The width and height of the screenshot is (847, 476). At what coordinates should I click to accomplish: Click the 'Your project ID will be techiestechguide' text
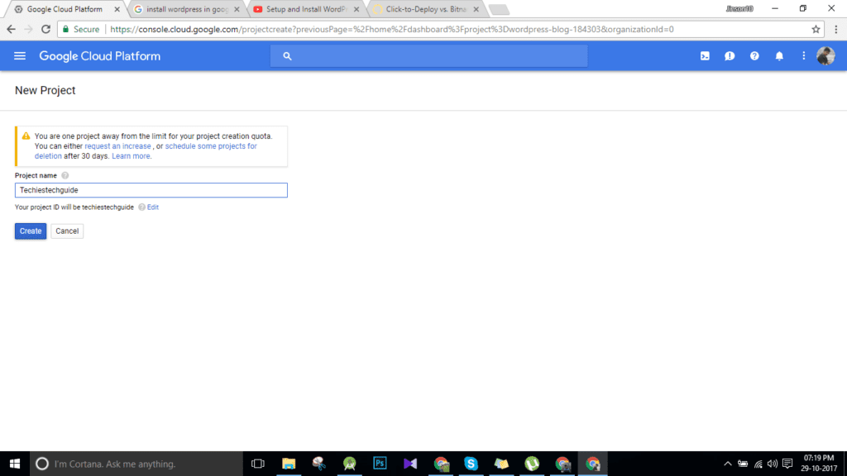tap(74, 207)
